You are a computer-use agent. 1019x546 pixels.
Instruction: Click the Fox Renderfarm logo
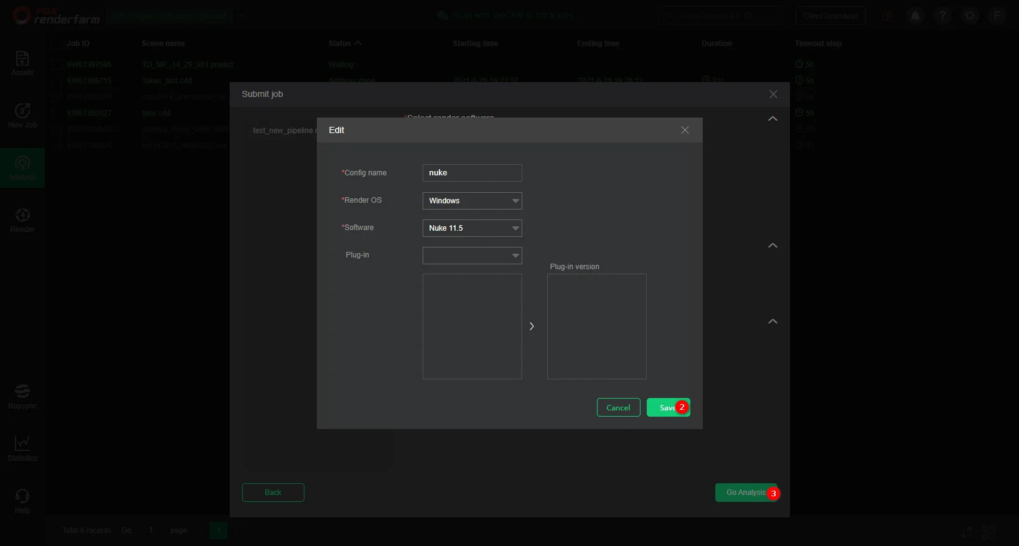coord(56,16)
